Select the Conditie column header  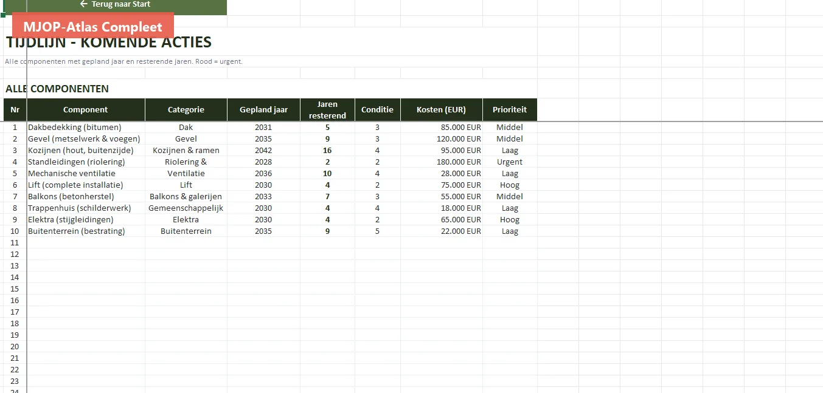point(377,110)
